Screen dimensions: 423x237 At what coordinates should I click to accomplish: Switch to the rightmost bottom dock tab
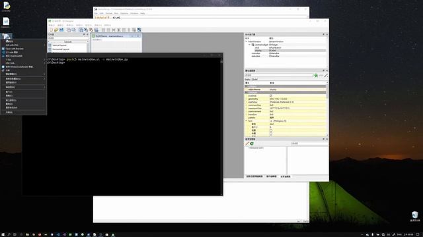pyautogui.click(x=286, y=176)
